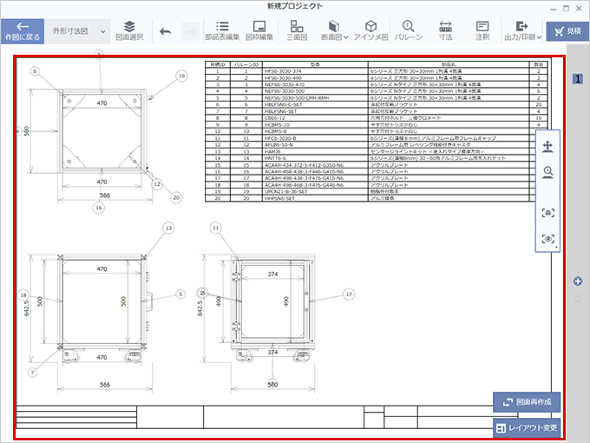Click the fit-to-view icon in floating panel

pyautogui.click(x=547, y=213)
